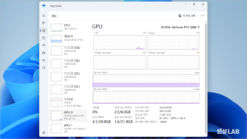247x139 pixels.
Task: Select the Performance page icon
Action: pos(44,30)
